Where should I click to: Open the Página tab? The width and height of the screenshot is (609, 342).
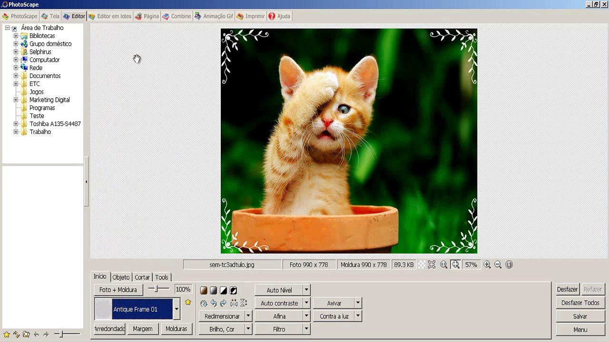tap(147, 16)
